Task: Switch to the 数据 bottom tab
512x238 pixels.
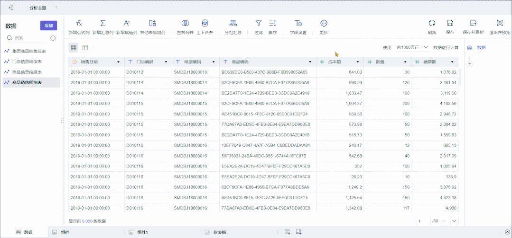Action: [25, 232]
